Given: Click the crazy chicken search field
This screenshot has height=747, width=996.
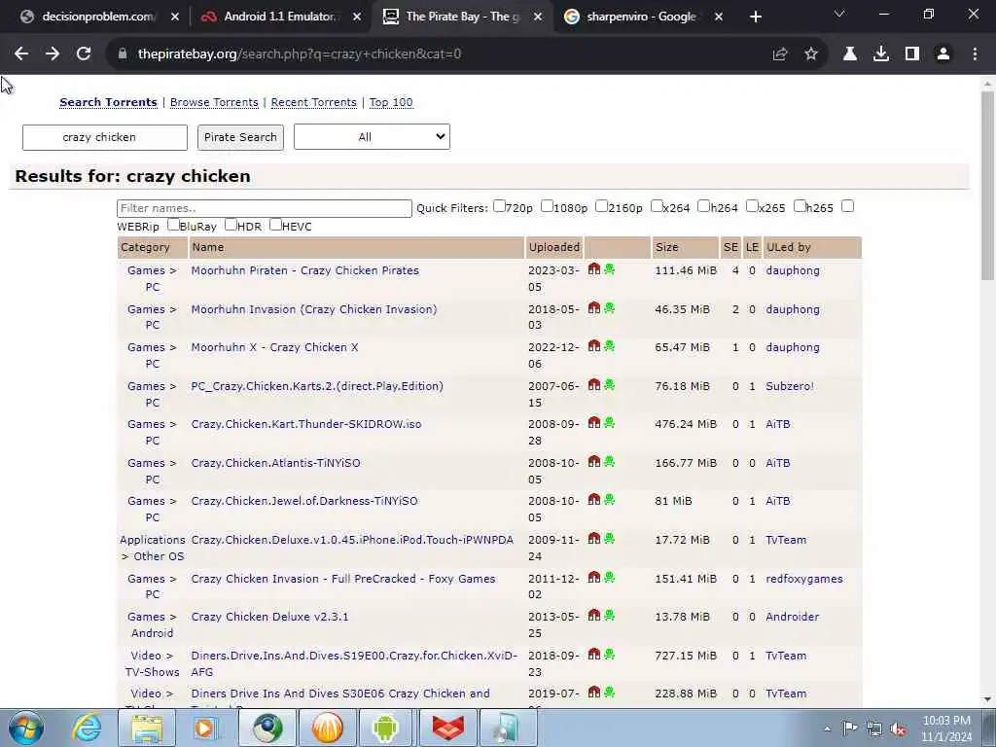Looking at the screenshot, I should (x=105, y=137).
